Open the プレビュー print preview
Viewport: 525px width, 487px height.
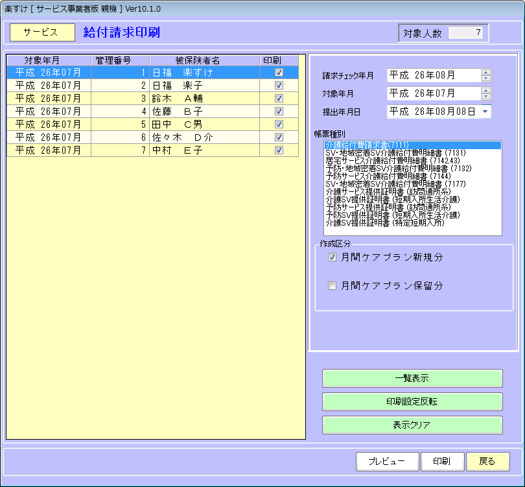click(388, 462)
